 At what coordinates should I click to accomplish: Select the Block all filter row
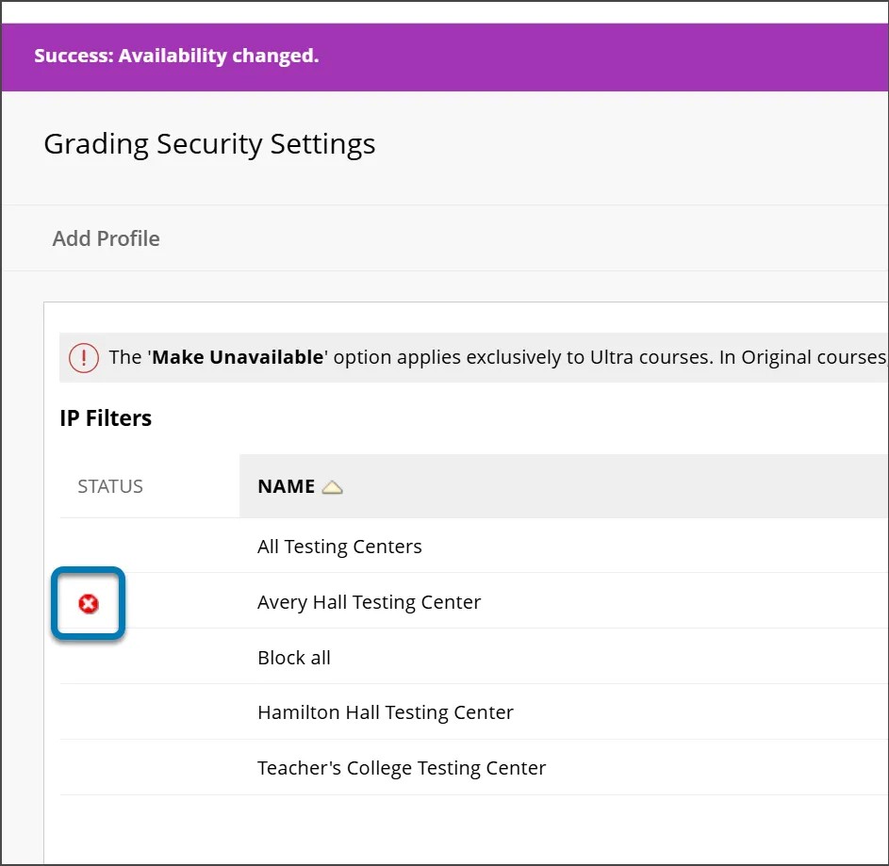pos(293,657)
